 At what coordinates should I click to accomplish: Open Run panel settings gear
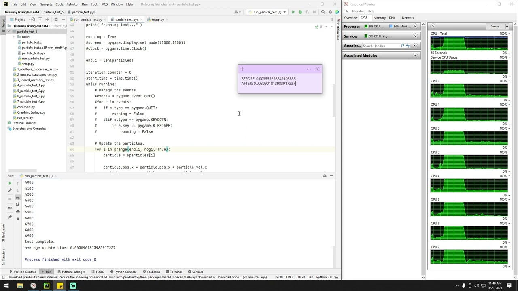click(x=325, y=176)
